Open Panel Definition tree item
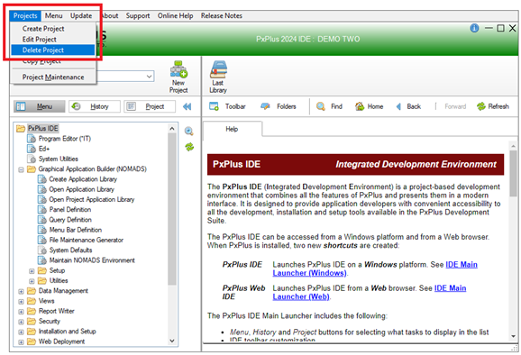Image resolution: width=521 pixels, height=355 pixels. 70,210
